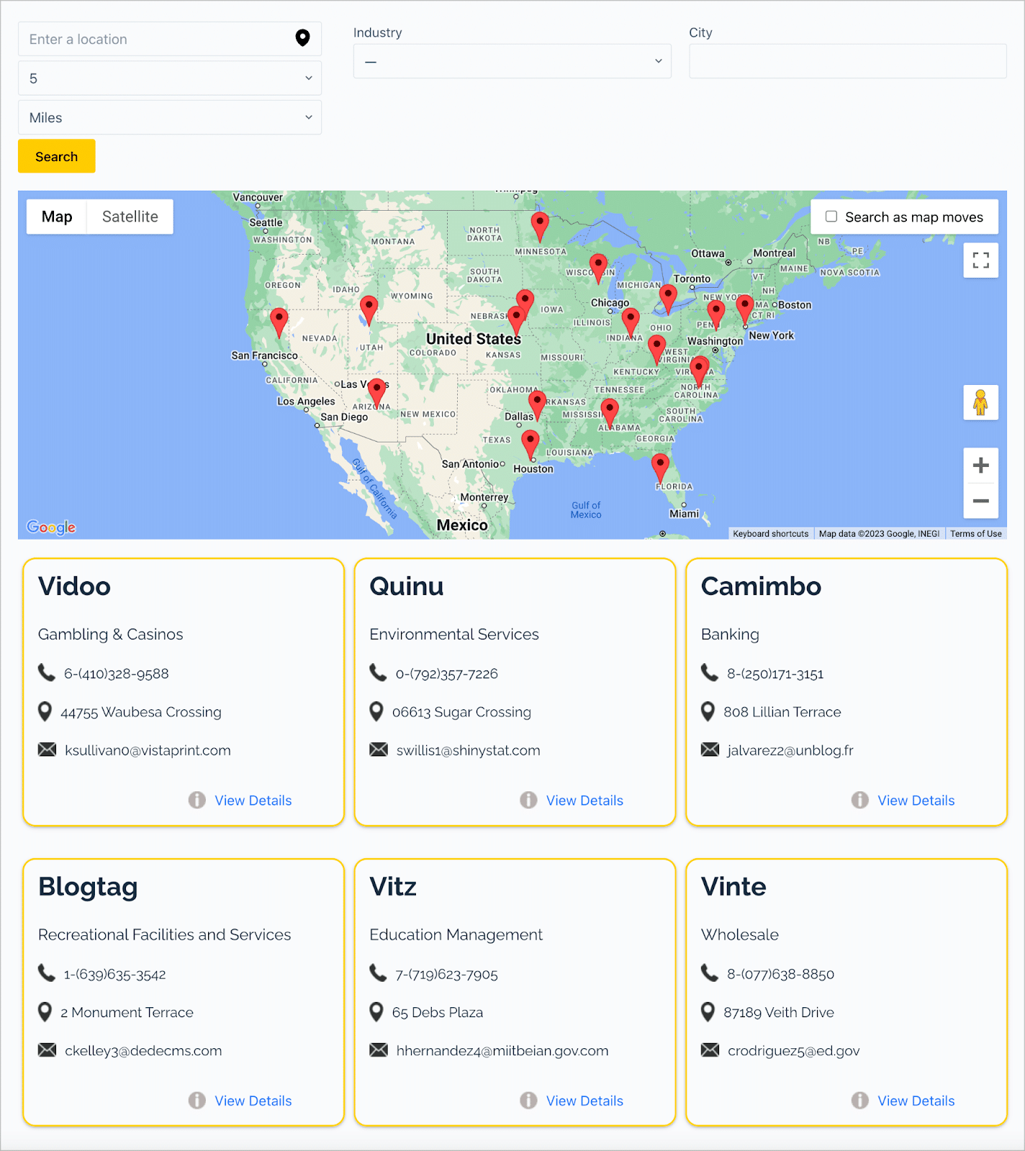Screen dimensions: 1025x1151
Task: Click the map marker near Houston
Action: [530, 445]
